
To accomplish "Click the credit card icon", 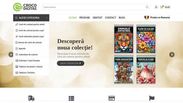I will tap(112, 98).
